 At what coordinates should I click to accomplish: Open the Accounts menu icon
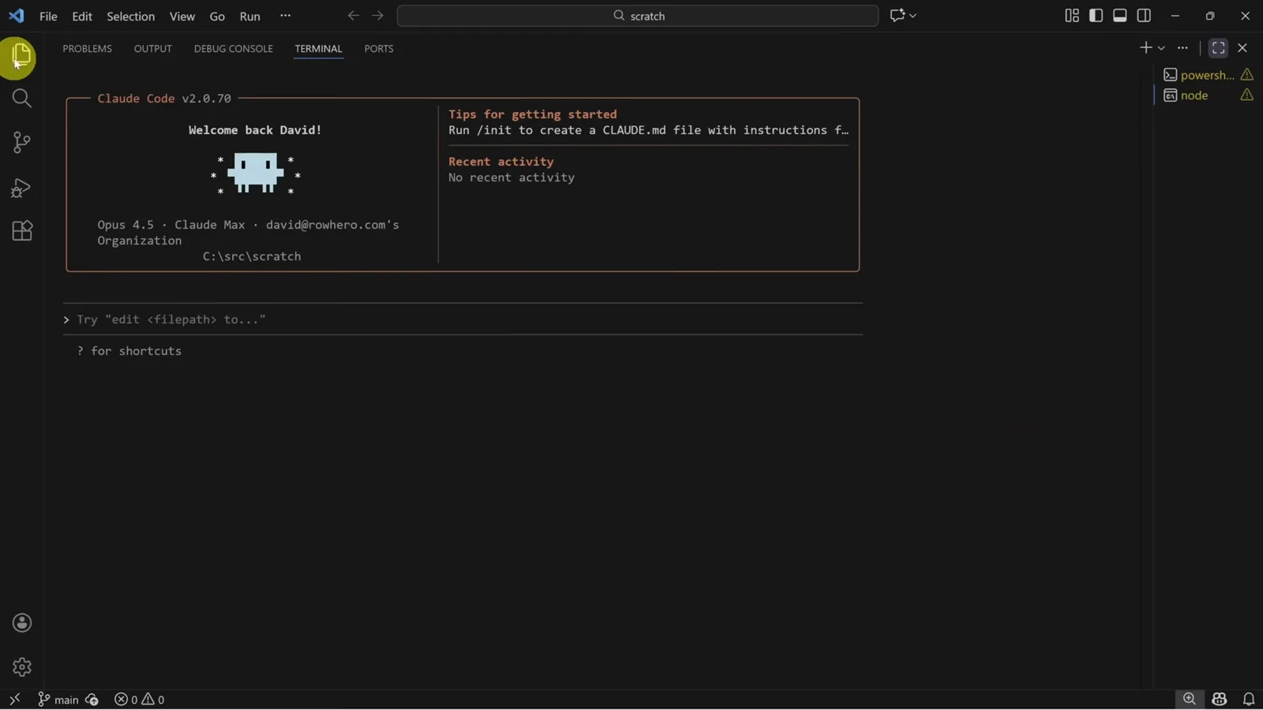21,623
